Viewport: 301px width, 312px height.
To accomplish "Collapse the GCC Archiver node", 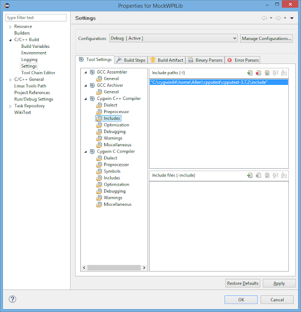I will (86, 86).
